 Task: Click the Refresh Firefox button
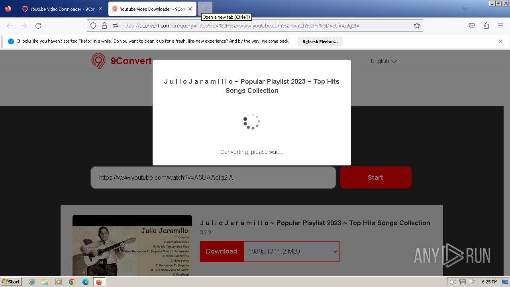(320, 41)
